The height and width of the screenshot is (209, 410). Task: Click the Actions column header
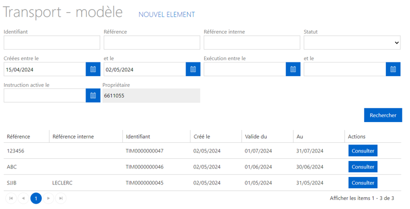(357, 136)
